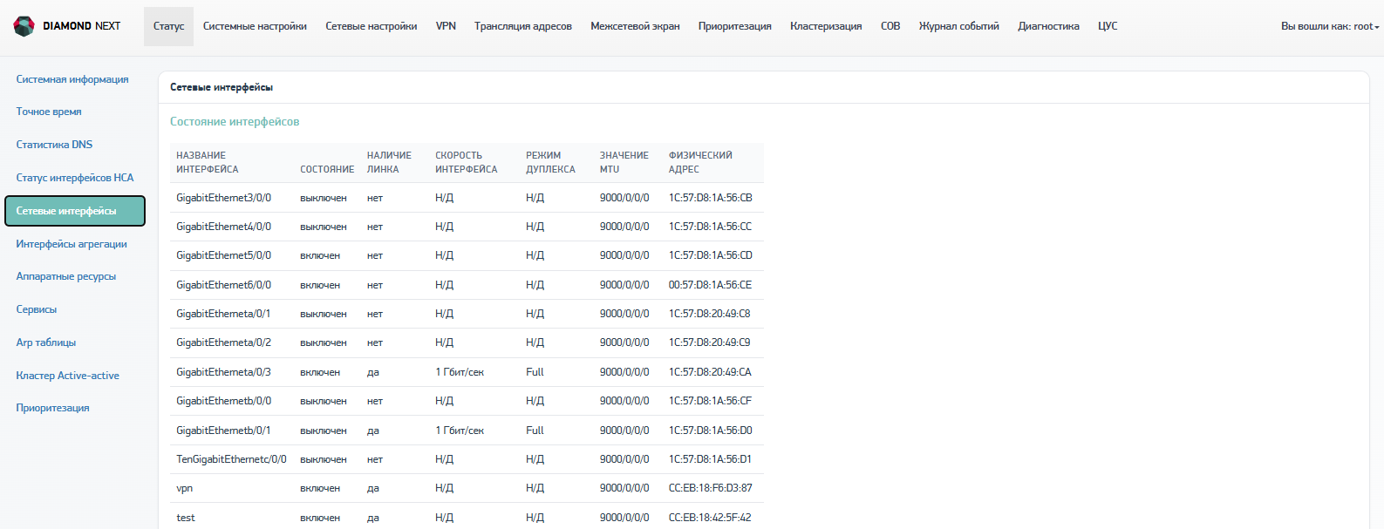The width and height of the screenshot is (1384, 529).
Task: Open Приоритезация in the sidebar
Action: pos(52,408)
